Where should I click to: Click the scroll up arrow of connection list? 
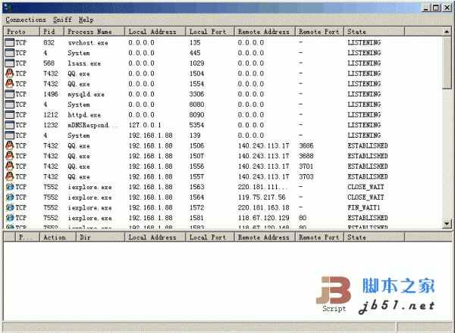[447, 32]
